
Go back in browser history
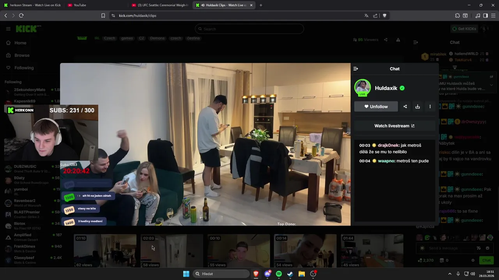coord(5,16)
